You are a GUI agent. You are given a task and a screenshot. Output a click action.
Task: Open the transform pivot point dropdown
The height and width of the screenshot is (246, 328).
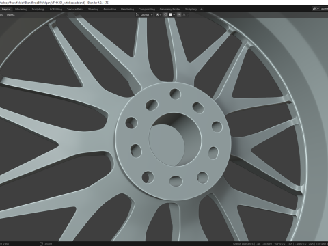[x=159, y=15]
